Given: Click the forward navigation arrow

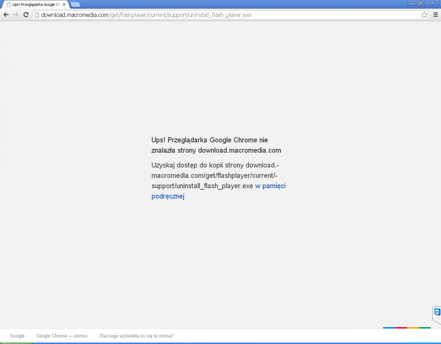Looking at the screenshot, I should (x=16, y=15).
